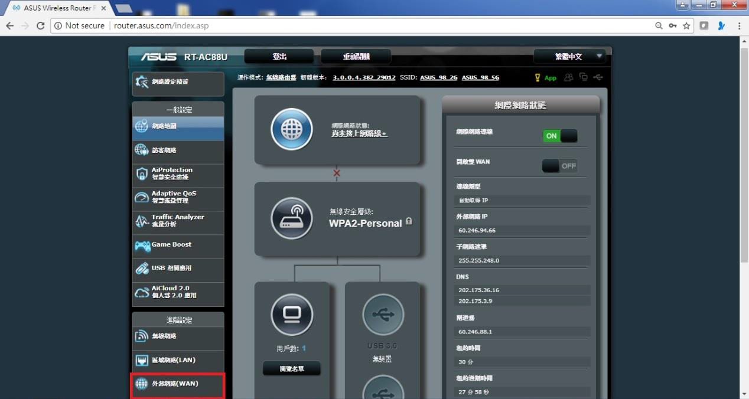The height and width of the screenshot is (399, 749).
Task: Click the network copy status icon
Action: point(584,77)
